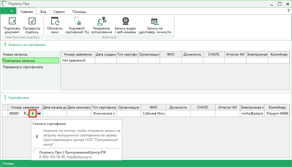Screen dimensions: 292x167
Task: Click Проверить подпись checkmark icon
Action: [31, 21]
